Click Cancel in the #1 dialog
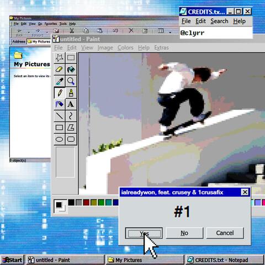This screenshot has height=265, width=265. pos(225,233)
